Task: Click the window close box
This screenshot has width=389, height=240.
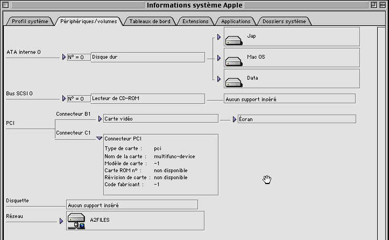Action: tap(6, 5)
